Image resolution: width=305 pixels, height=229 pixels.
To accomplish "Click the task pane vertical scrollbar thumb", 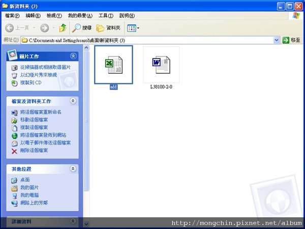I will coord(86,121).
